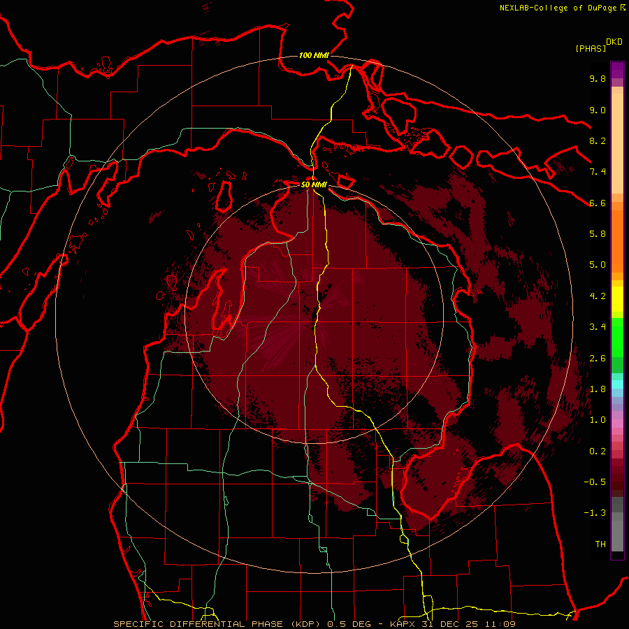This screenshot has height=629, width=629.
Task: Pick the orange segment of the color bar
Action: coord(617,240)
